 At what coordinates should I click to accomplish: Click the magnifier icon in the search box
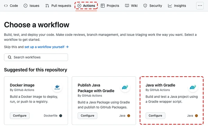pyautogui.click(x=10, y=57)
